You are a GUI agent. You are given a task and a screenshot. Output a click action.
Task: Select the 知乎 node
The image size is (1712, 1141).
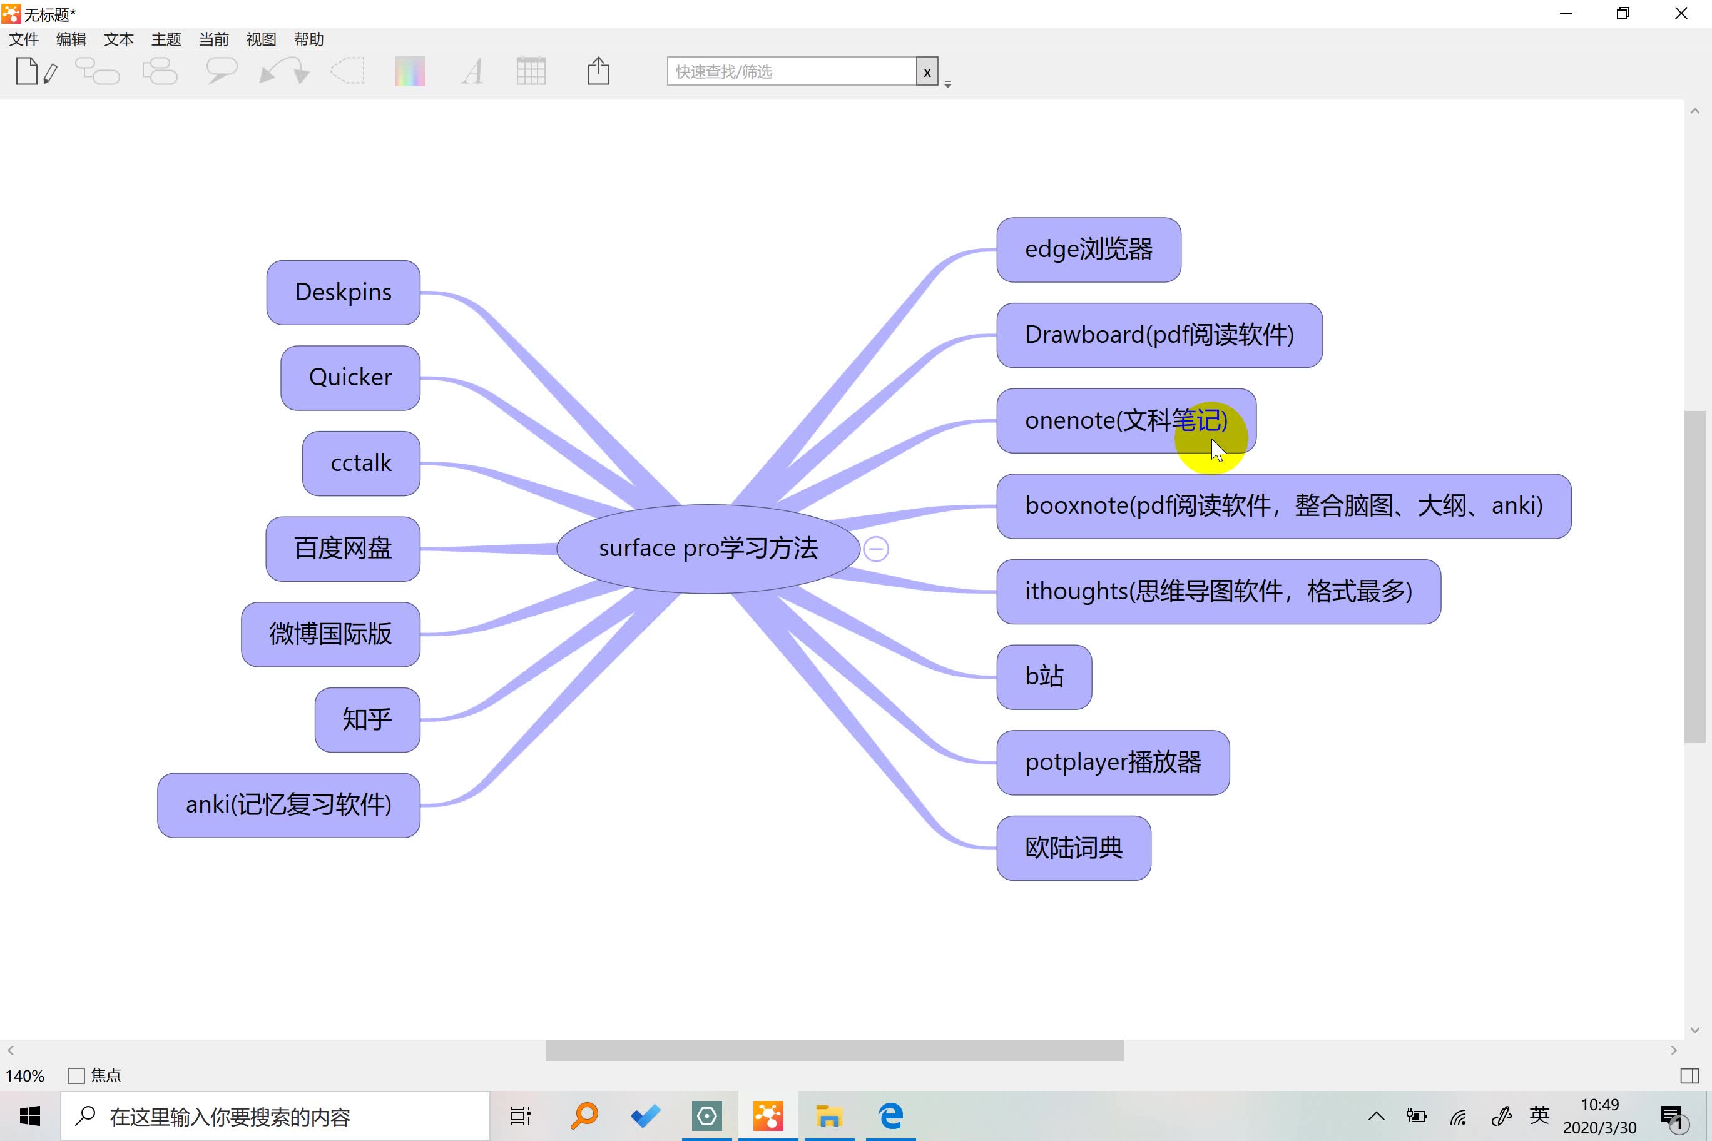pyautogui.click(x=367, y=719)
